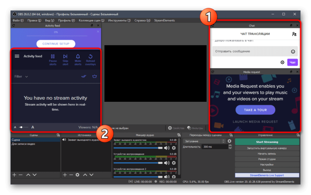Undock the Chat panel
This screenshot has width=311, height=195.
291,25
